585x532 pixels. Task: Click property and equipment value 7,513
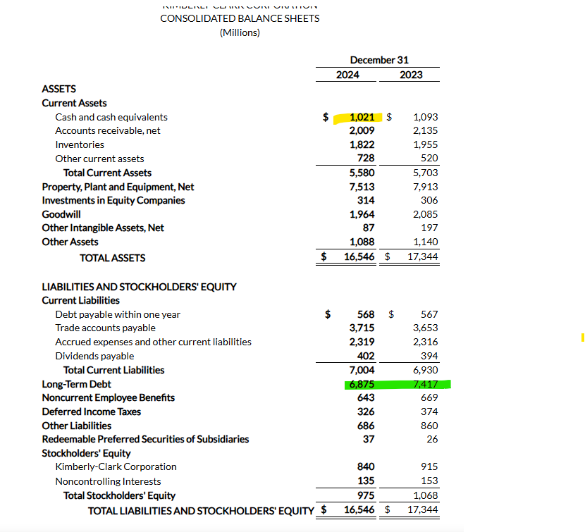pyautogui.click(x=362, y=187)
